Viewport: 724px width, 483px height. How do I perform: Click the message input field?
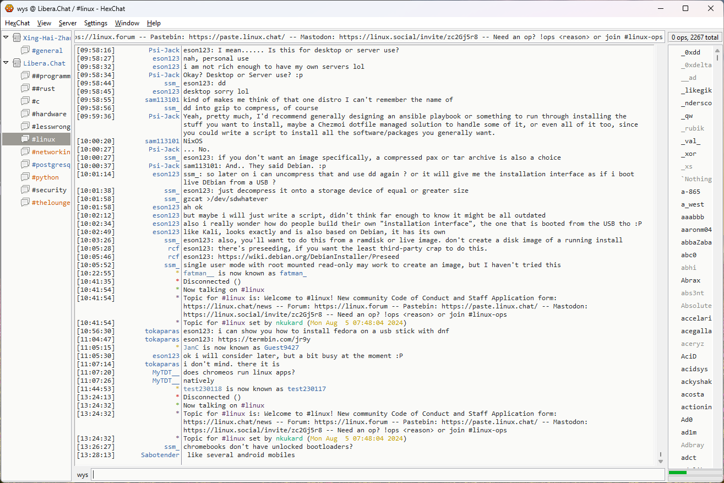click(x=377, y=475)
